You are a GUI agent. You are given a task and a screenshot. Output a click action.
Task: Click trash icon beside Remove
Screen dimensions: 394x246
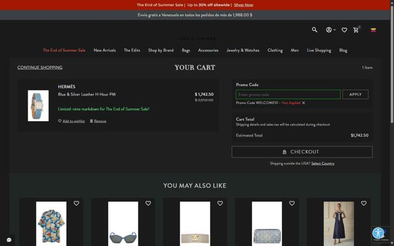92,121
